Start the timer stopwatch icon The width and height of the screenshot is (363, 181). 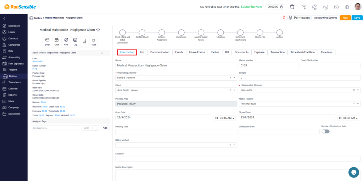(x=282, y=7)
